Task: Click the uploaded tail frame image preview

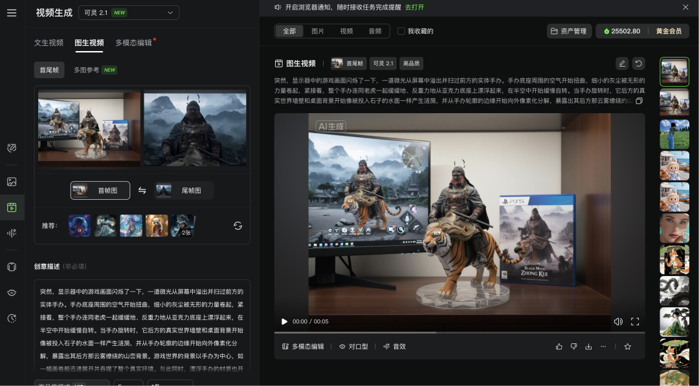Action: (195, 129)
